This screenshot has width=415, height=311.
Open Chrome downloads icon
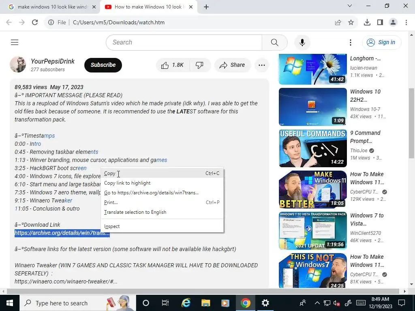click(x=367, y=23)
